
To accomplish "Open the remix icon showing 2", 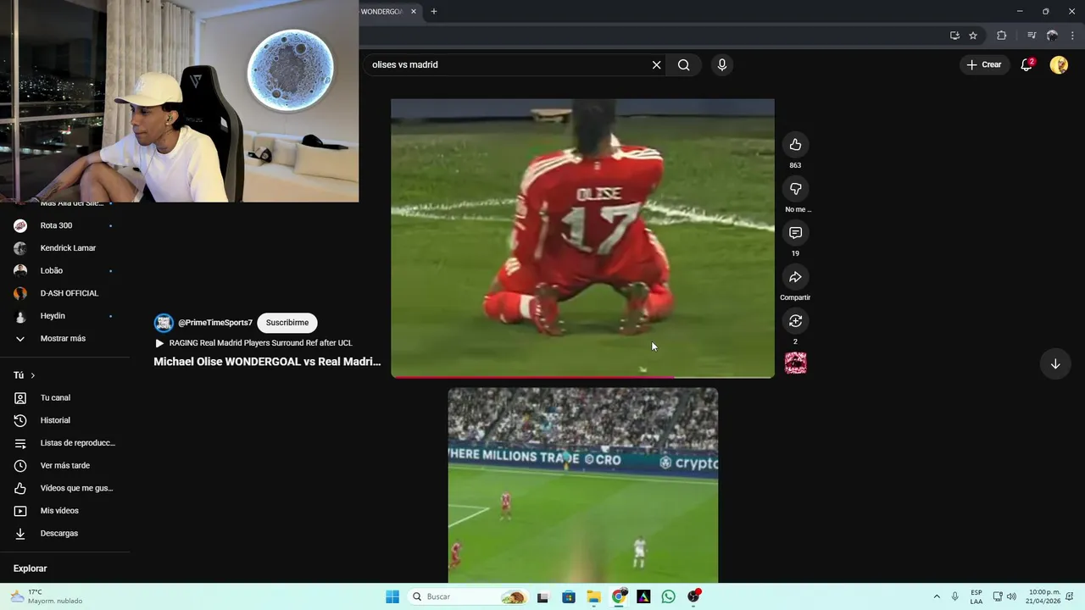I will [795, 321].
